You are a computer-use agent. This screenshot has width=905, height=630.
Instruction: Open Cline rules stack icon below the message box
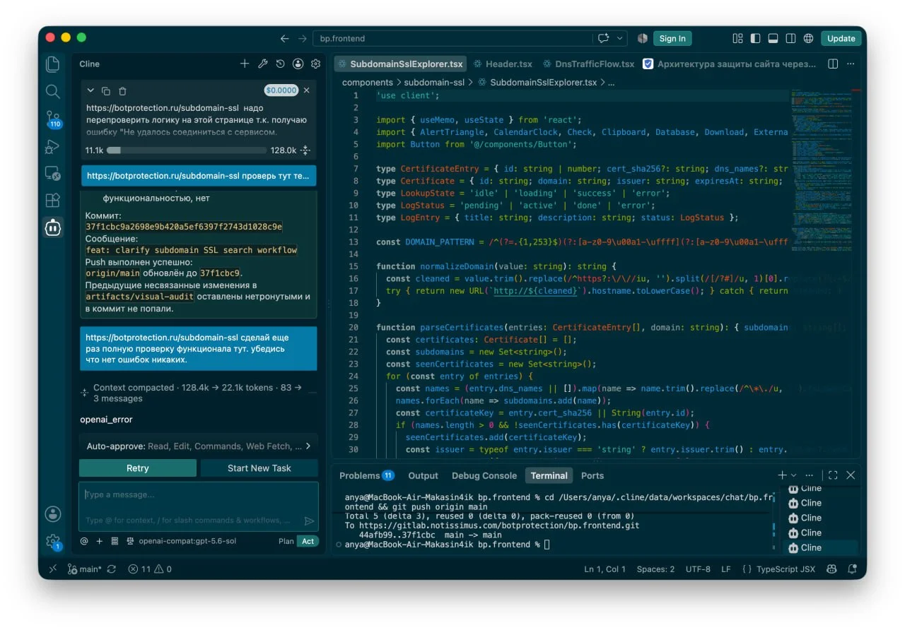click(115, 541)
